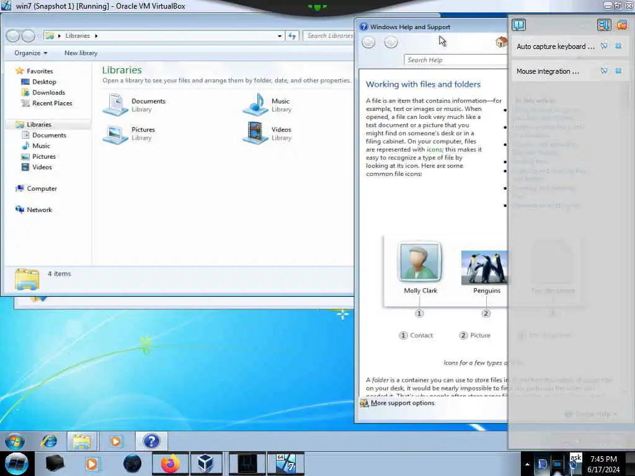The height and width of the screenshot is (476, 635).
Task: Suppress the Mouse integration notification
Action: click(604, 71)
